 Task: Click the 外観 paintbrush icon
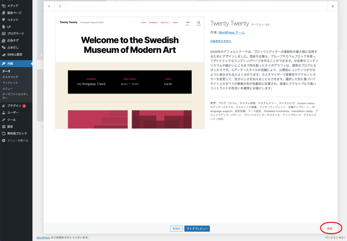tap(3, 64)
